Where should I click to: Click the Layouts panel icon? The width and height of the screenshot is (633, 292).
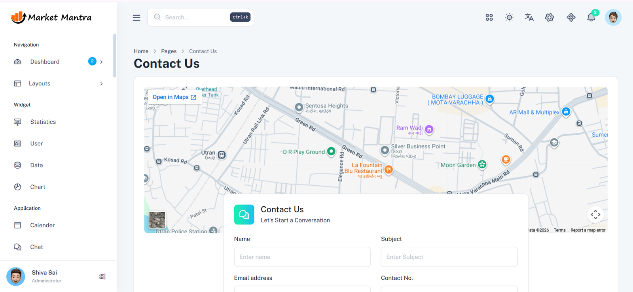[x=17, y=83]
